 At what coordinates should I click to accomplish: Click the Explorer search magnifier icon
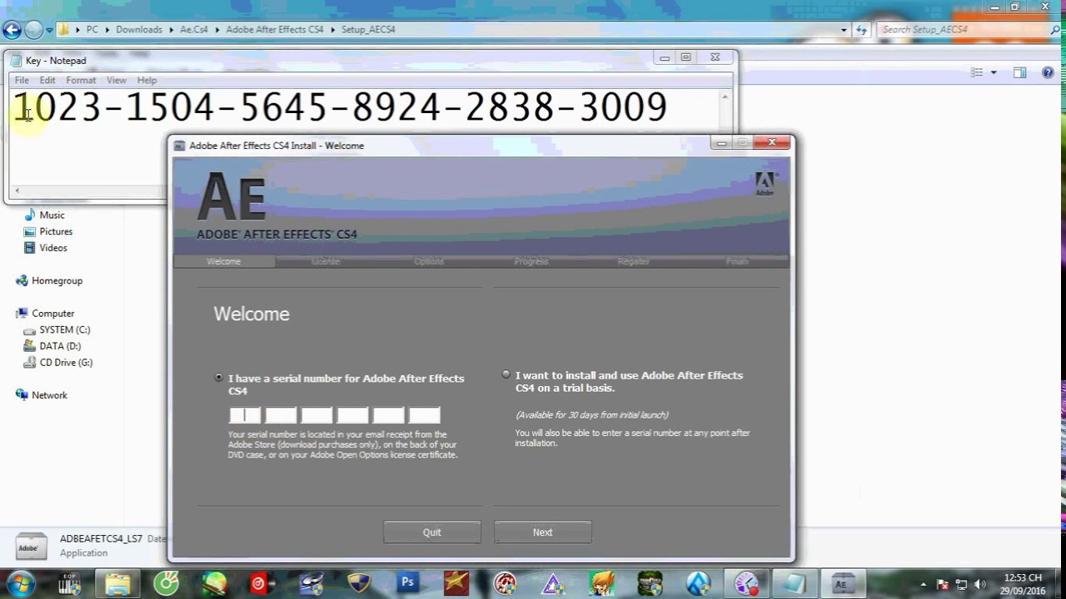1055,29
